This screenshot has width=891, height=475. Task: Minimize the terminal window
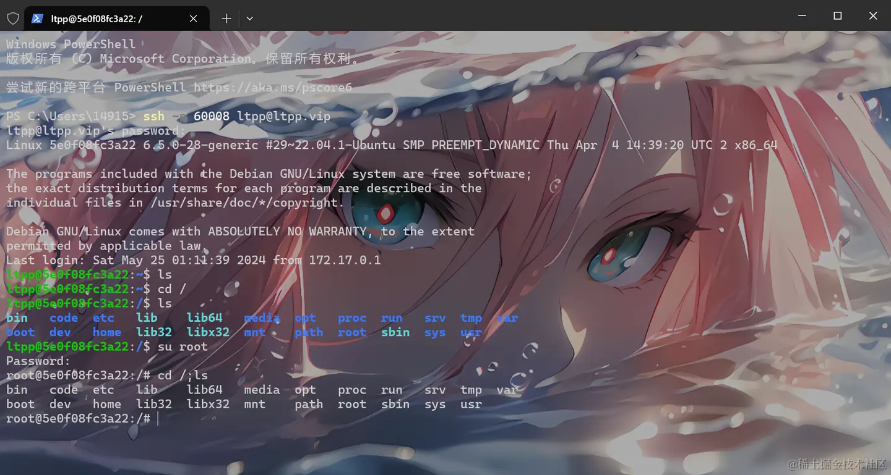point(803,16)
